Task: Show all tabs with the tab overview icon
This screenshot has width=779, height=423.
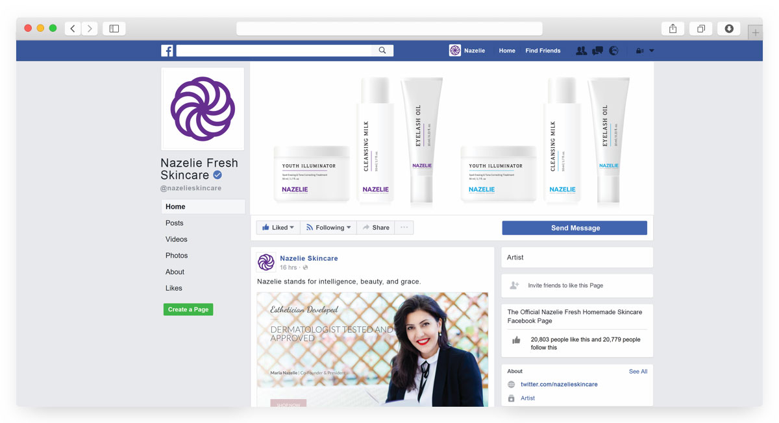Action: coord(701,29)
